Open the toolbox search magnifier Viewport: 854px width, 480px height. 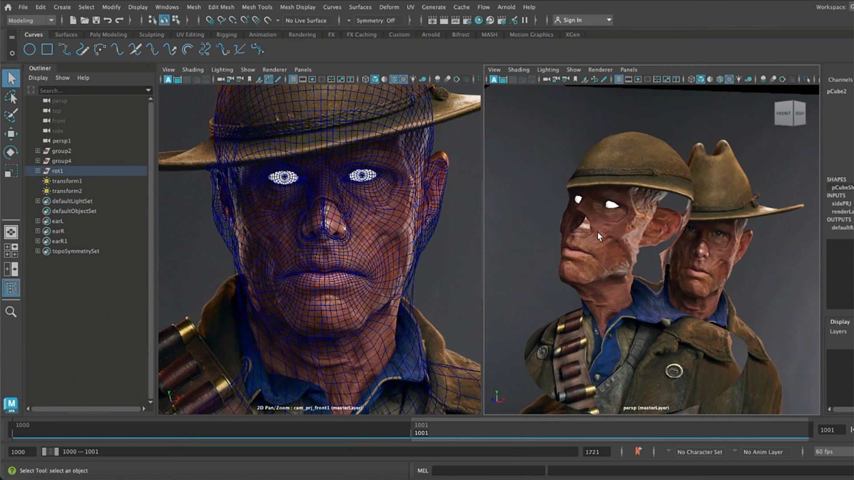point(11,312)
